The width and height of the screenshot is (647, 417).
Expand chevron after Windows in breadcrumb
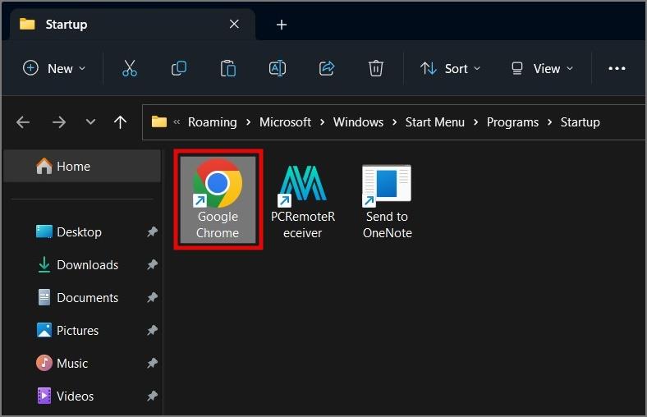click(394, 122)
